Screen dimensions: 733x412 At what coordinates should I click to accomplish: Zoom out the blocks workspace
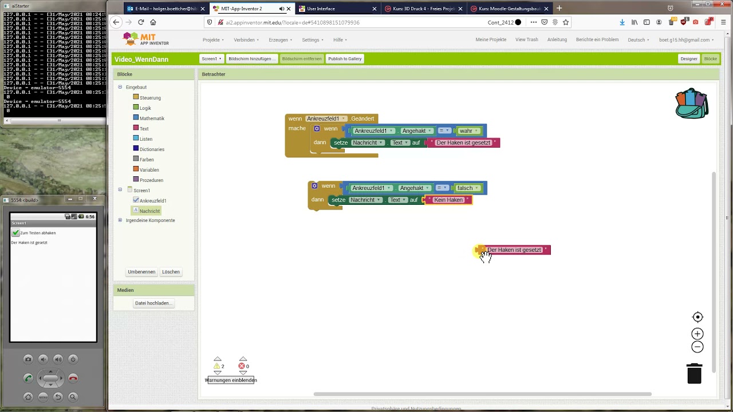pos(697,347)
